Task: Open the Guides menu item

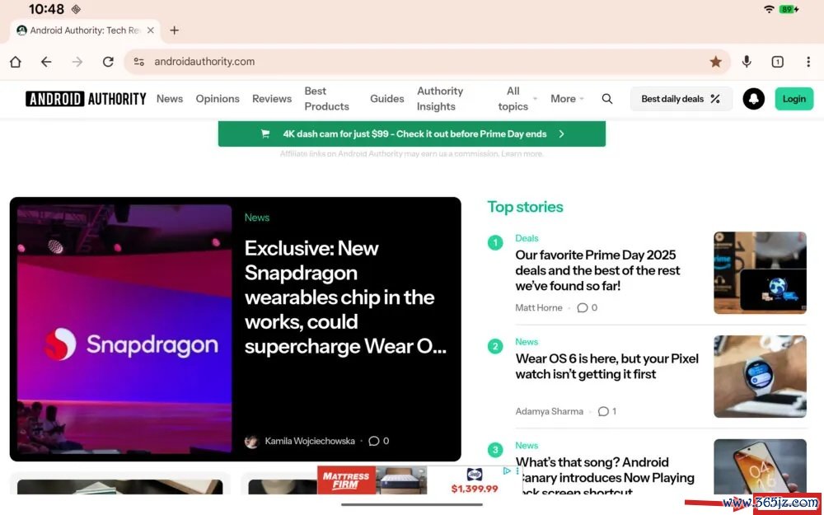Action: [x=386, y=99]
